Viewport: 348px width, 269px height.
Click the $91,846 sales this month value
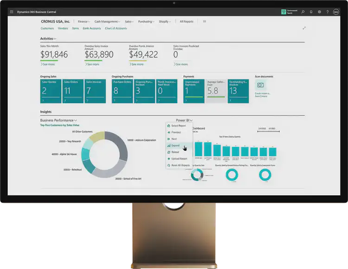pos(54,54)
